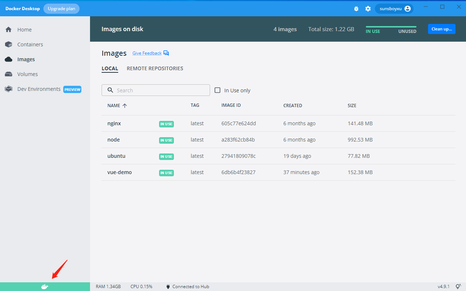466x291 pixels.
Task: Click the Upgrade plan button
Action: point(61,8)
